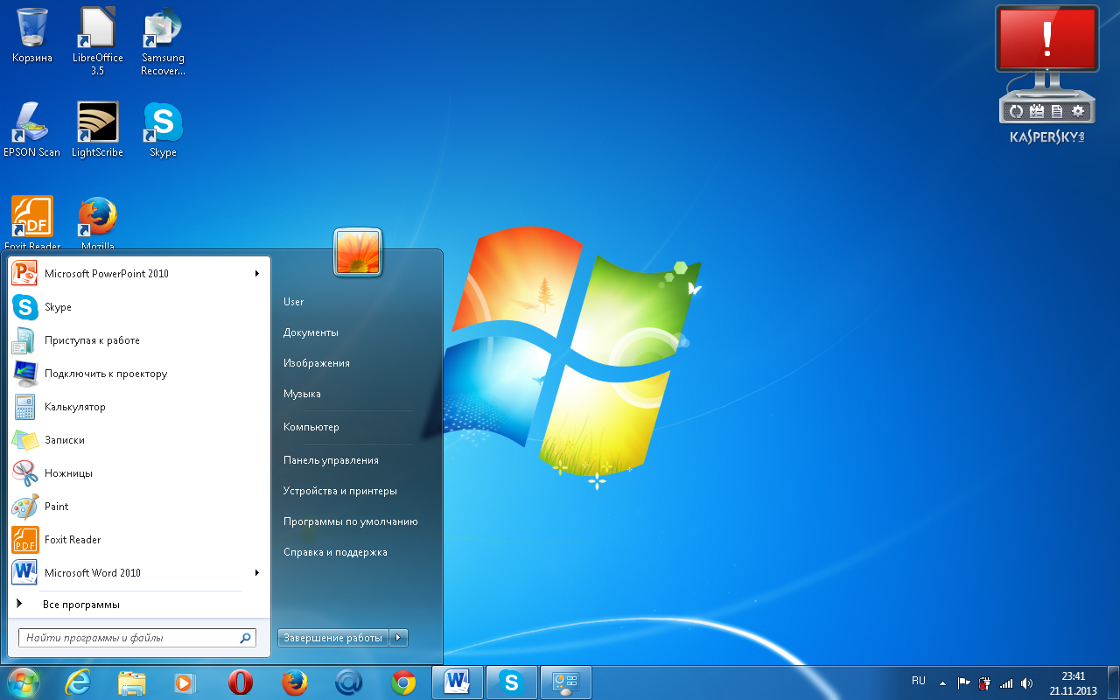Open the Samsung Recovery desktop shortcut
The height and width of the screenshot is (700, 1120).
pos(163,40)
